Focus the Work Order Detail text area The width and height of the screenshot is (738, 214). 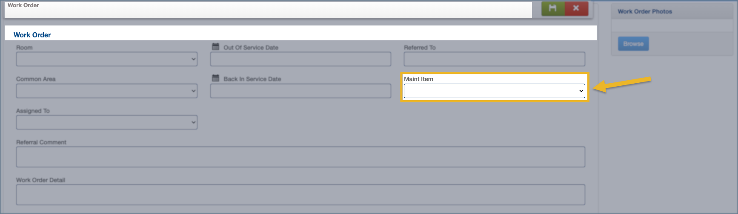point(300,194)
